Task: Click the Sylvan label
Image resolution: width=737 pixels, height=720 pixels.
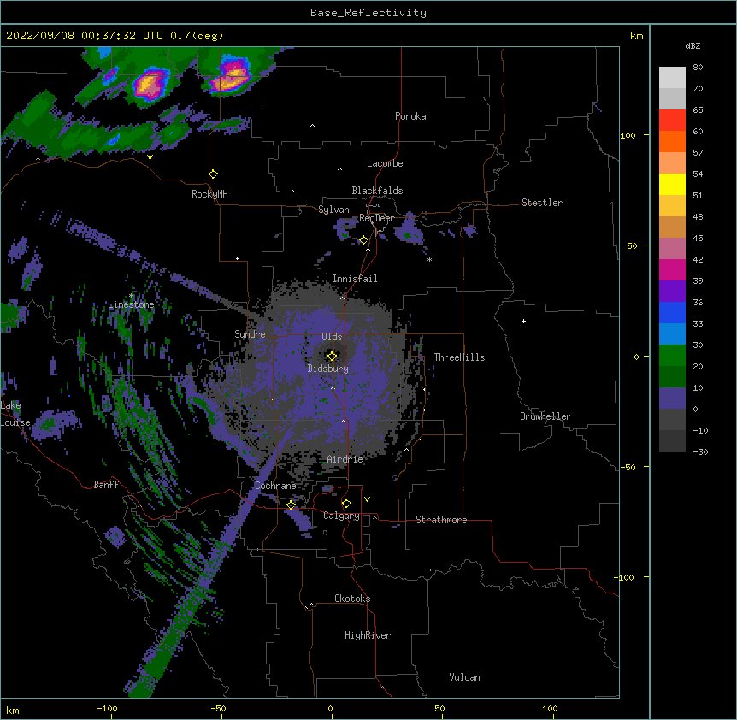Action: 333,210
